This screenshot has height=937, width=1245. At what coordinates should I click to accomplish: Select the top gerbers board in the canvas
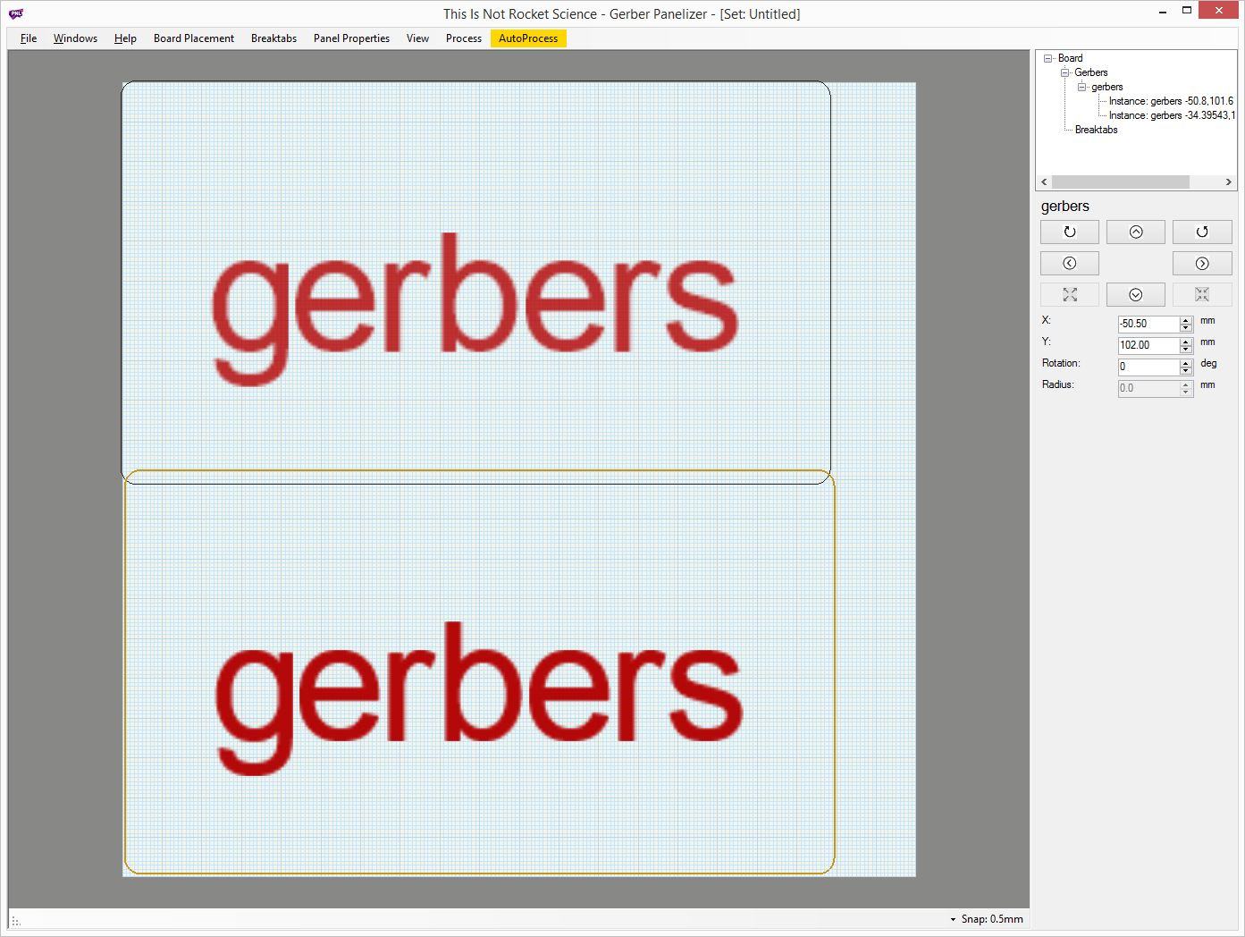[475, 283]
